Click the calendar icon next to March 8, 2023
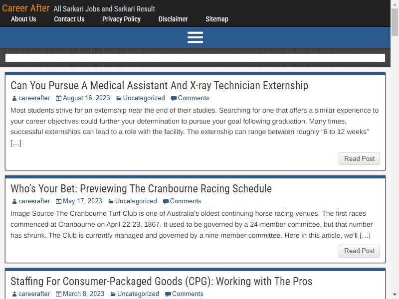Viewport: 399px width, 299px height. tap(58, 294)
